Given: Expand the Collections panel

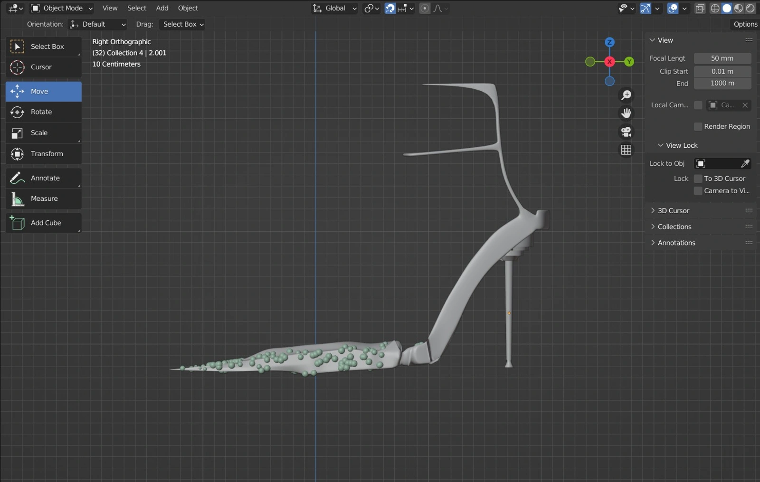Looking at the screenshot, I should 674,227.
